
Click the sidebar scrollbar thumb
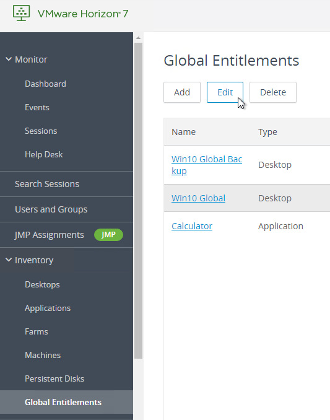pos(138,200)
